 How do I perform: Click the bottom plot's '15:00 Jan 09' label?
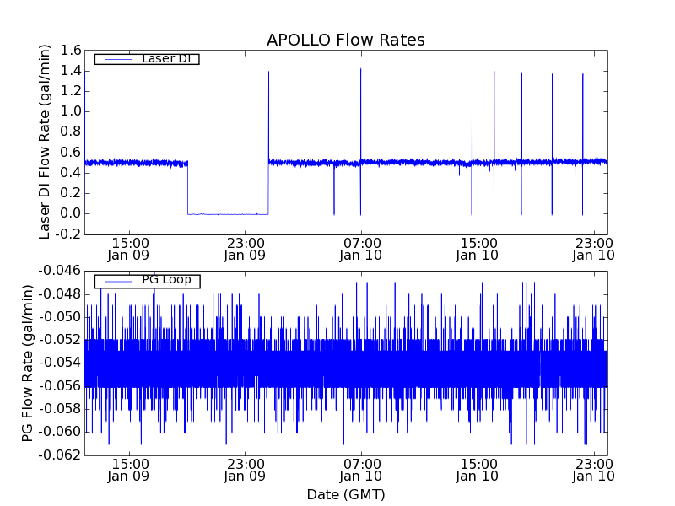click(x=128, y=471)
